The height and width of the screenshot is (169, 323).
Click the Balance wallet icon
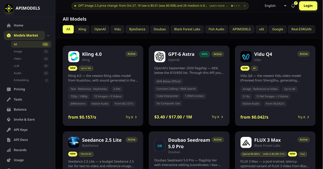(x=9, y=109)
